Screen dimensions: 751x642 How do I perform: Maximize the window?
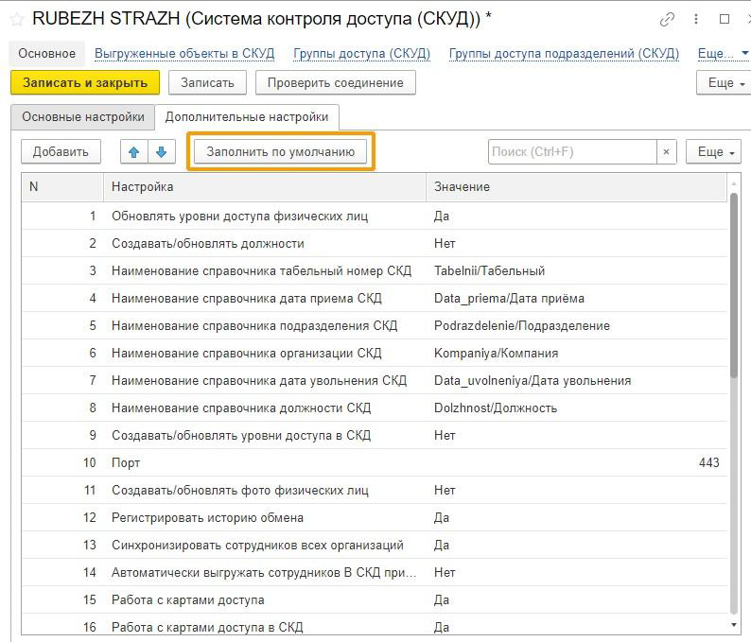tap(725, 19)
